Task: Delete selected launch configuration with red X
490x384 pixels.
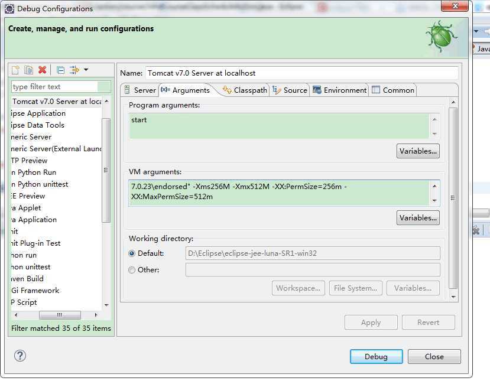Action: tap(42, 70)
